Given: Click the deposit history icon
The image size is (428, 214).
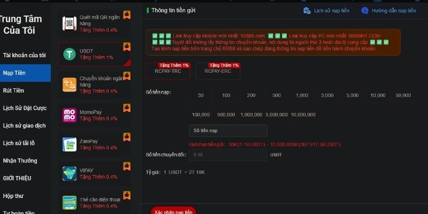Looking at the screenshot, I should tap(307, 10).
